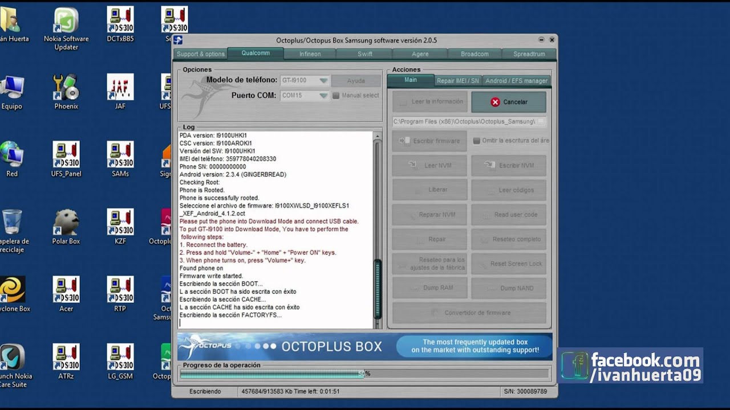Viewport: 730px width, 410px height.
Task: Open the RTP desktop shortcut
Action: 120,294
